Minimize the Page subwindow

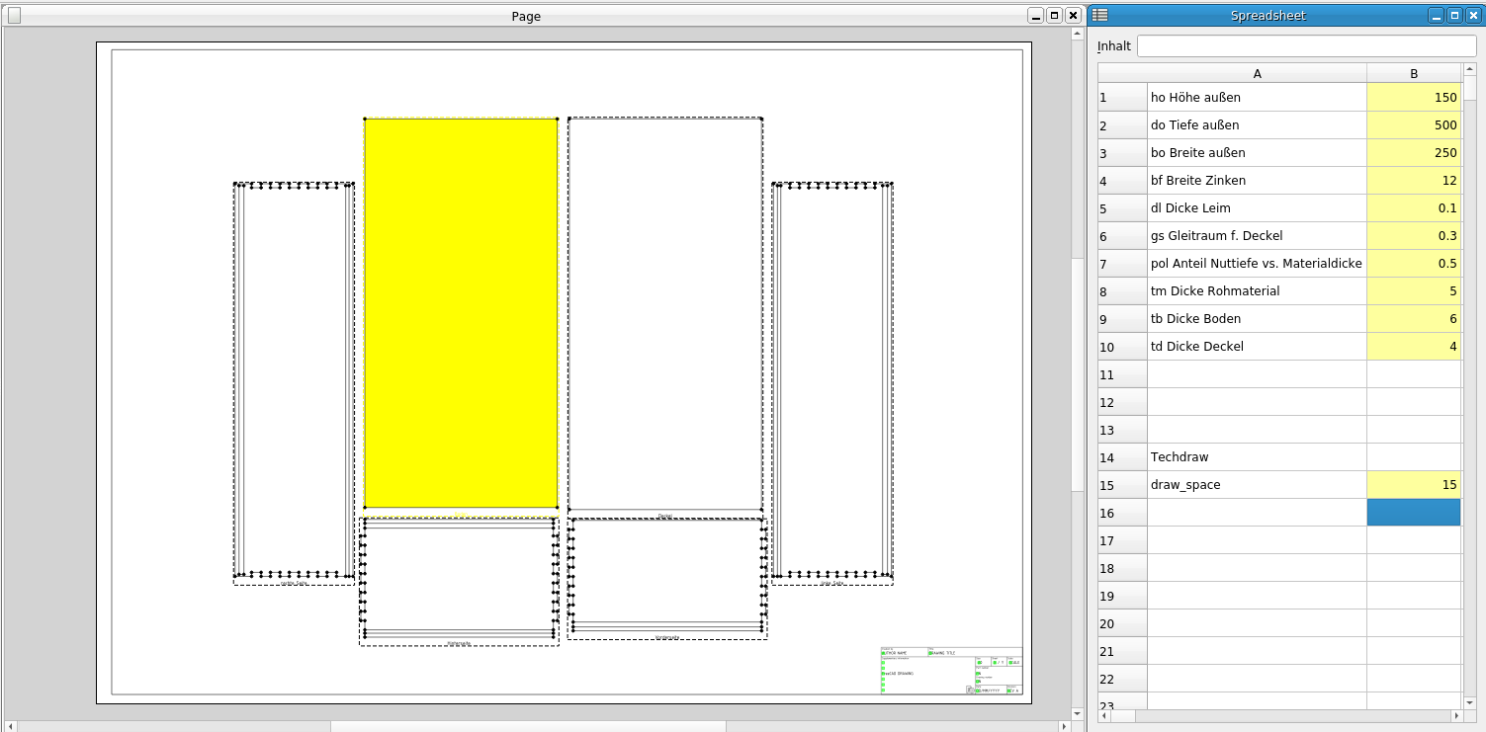click(x=1035, y=15)
